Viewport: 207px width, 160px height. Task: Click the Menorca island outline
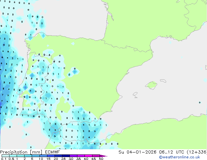coord(163,81)
